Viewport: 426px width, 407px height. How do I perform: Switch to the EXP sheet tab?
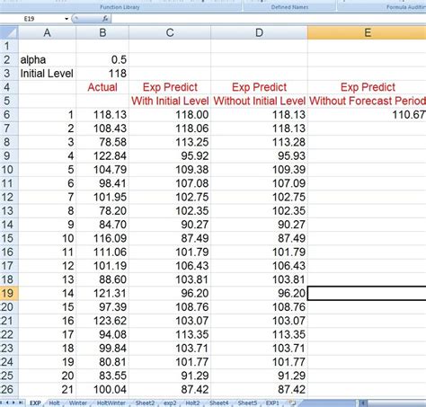35,403
